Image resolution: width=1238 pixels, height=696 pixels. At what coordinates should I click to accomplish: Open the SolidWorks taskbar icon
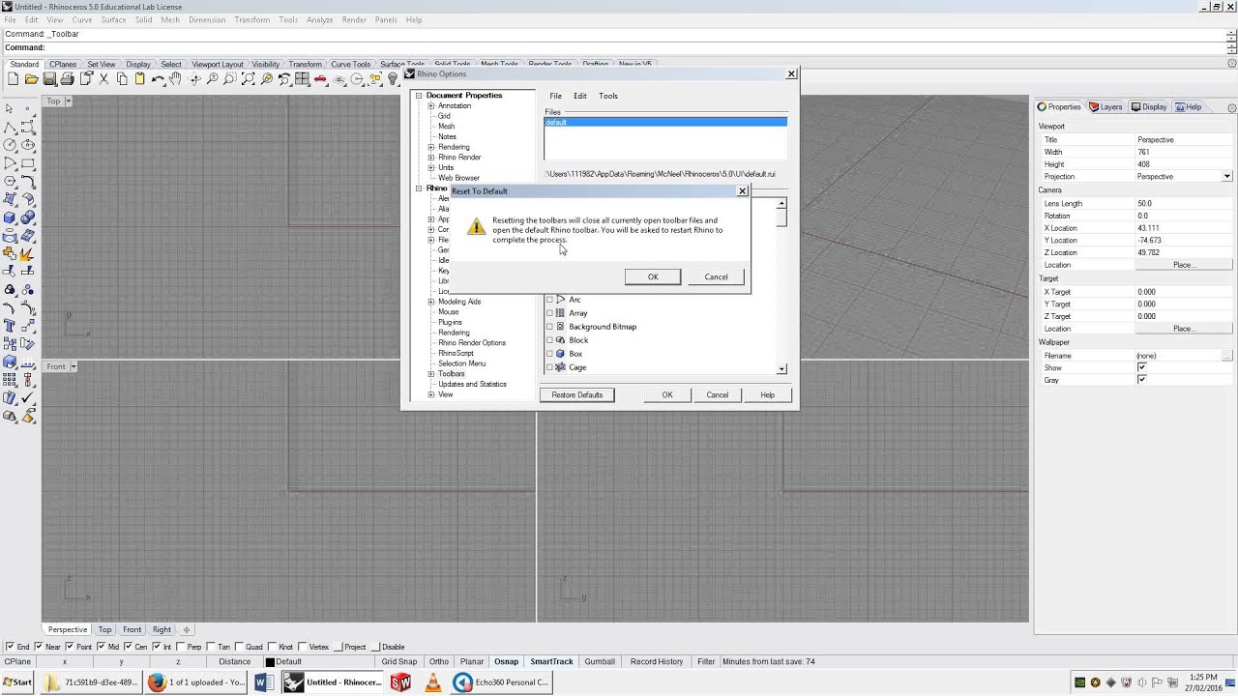click(400, 682)
